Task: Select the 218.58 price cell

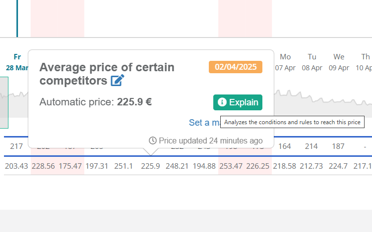Action: 285,166
